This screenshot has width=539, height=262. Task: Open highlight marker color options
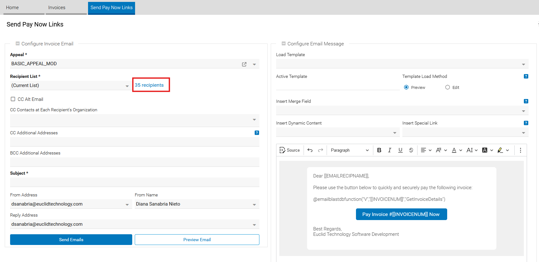(x=503, y=150)
